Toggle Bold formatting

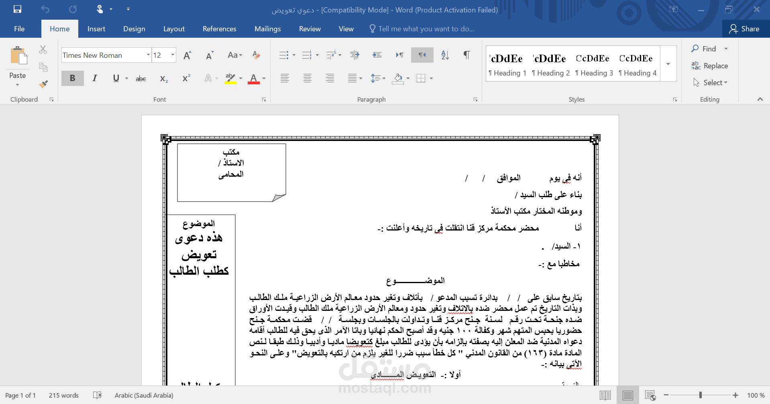click(x=73, y=78)
